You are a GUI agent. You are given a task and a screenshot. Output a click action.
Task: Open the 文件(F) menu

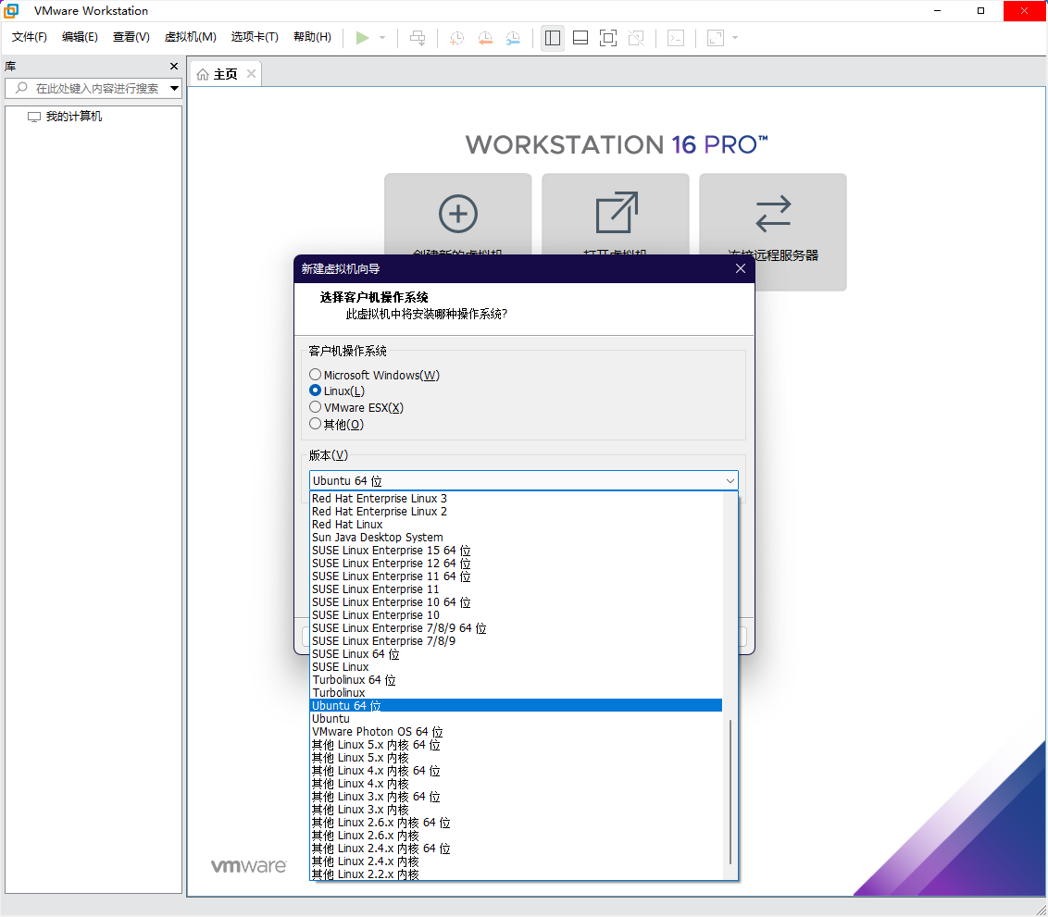pyautogui.click(x=30, y=37)
